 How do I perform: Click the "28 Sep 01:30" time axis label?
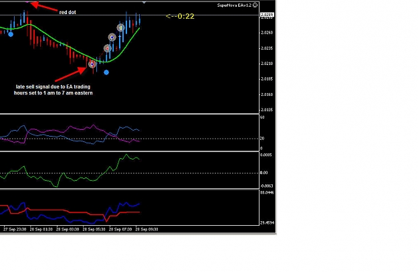[41, 229]
